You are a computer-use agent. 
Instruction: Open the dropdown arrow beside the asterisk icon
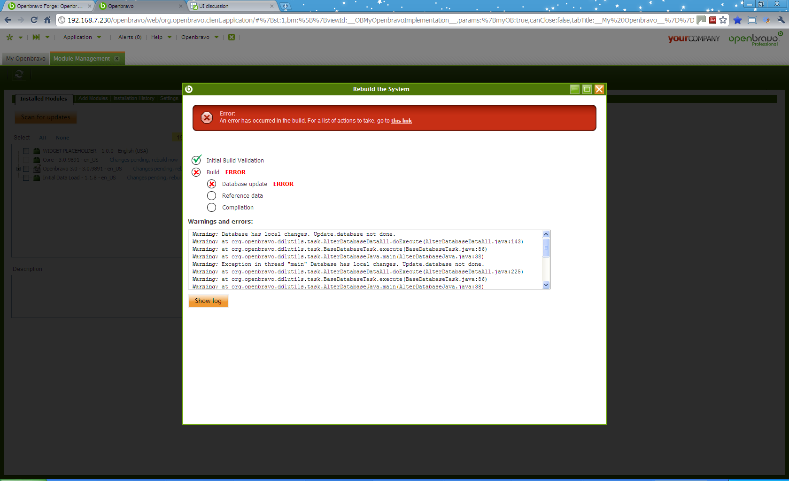pyautogui.click(x=21, y=37)
